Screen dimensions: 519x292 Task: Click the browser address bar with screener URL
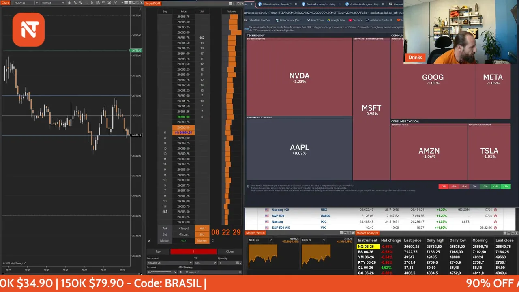[x=324, y=13]
